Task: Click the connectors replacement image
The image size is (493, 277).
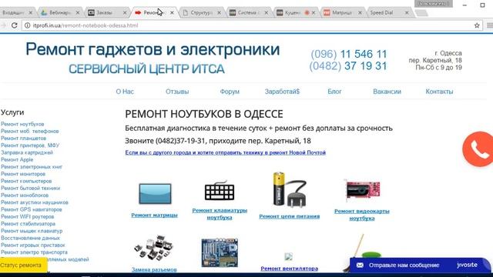Action: point(154,248)
